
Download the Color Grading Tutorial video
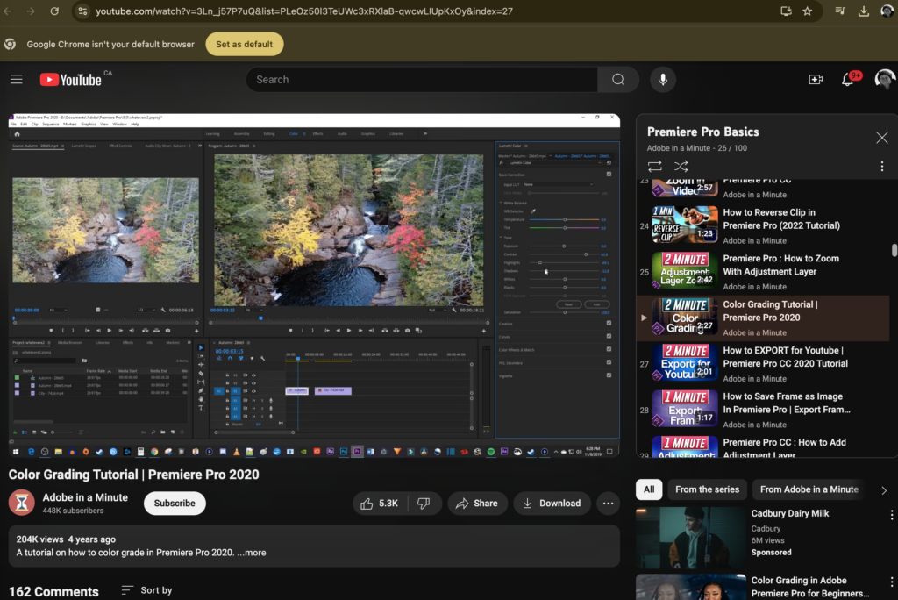point(552,504)
